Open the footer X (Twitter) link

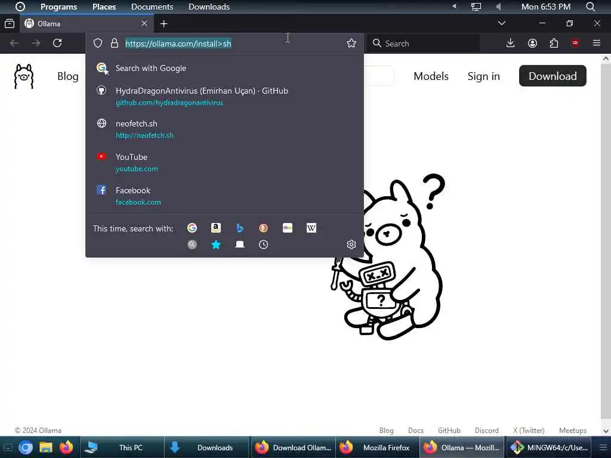pyautogui.click(x=529, y=431)
